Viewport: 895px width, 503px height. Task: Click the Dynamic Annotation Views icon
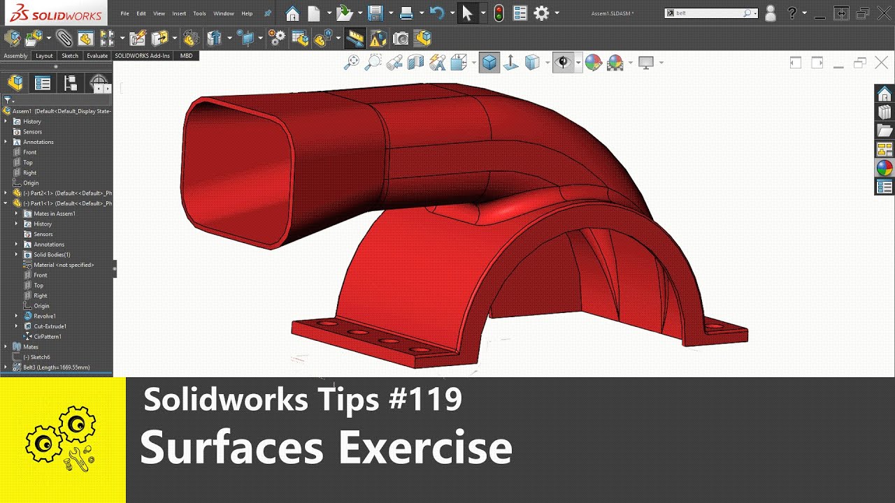point(437,63)
